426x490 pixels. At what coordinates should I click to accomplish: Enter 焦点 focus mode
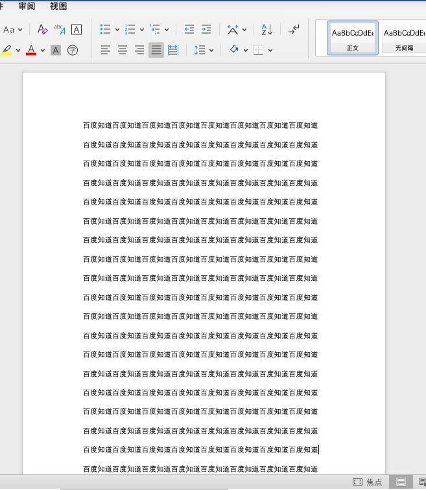(368, 482)
